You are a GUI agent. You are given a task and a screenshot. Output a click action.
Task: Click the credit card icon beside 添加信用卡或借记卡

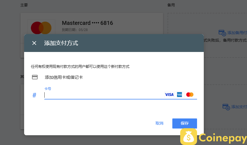click(x=35, y=77)
